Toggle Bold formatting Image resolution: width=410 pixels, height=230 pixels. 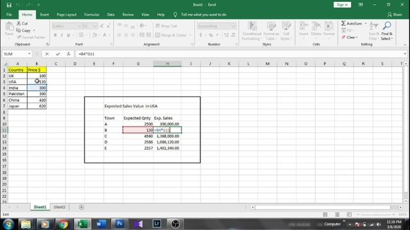pyautogui.click(x=55, y=35)
